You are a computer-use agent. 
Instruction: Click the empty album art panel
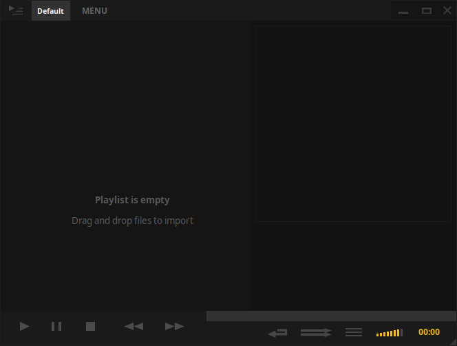click(x=353, y=124)
